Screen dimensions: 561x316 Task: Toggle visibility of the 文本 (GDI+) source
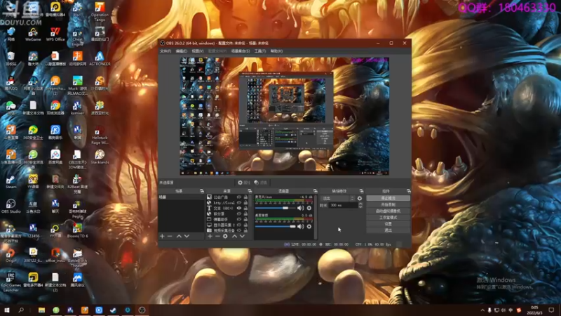pos(239,208)
